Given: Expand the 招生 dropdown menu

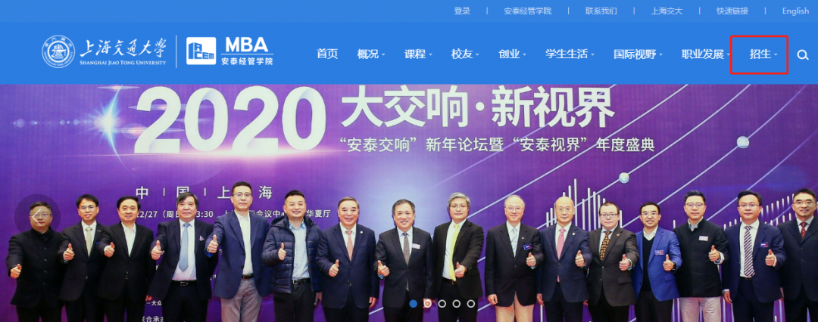Looking at the screenshot, I should point(763,54).
